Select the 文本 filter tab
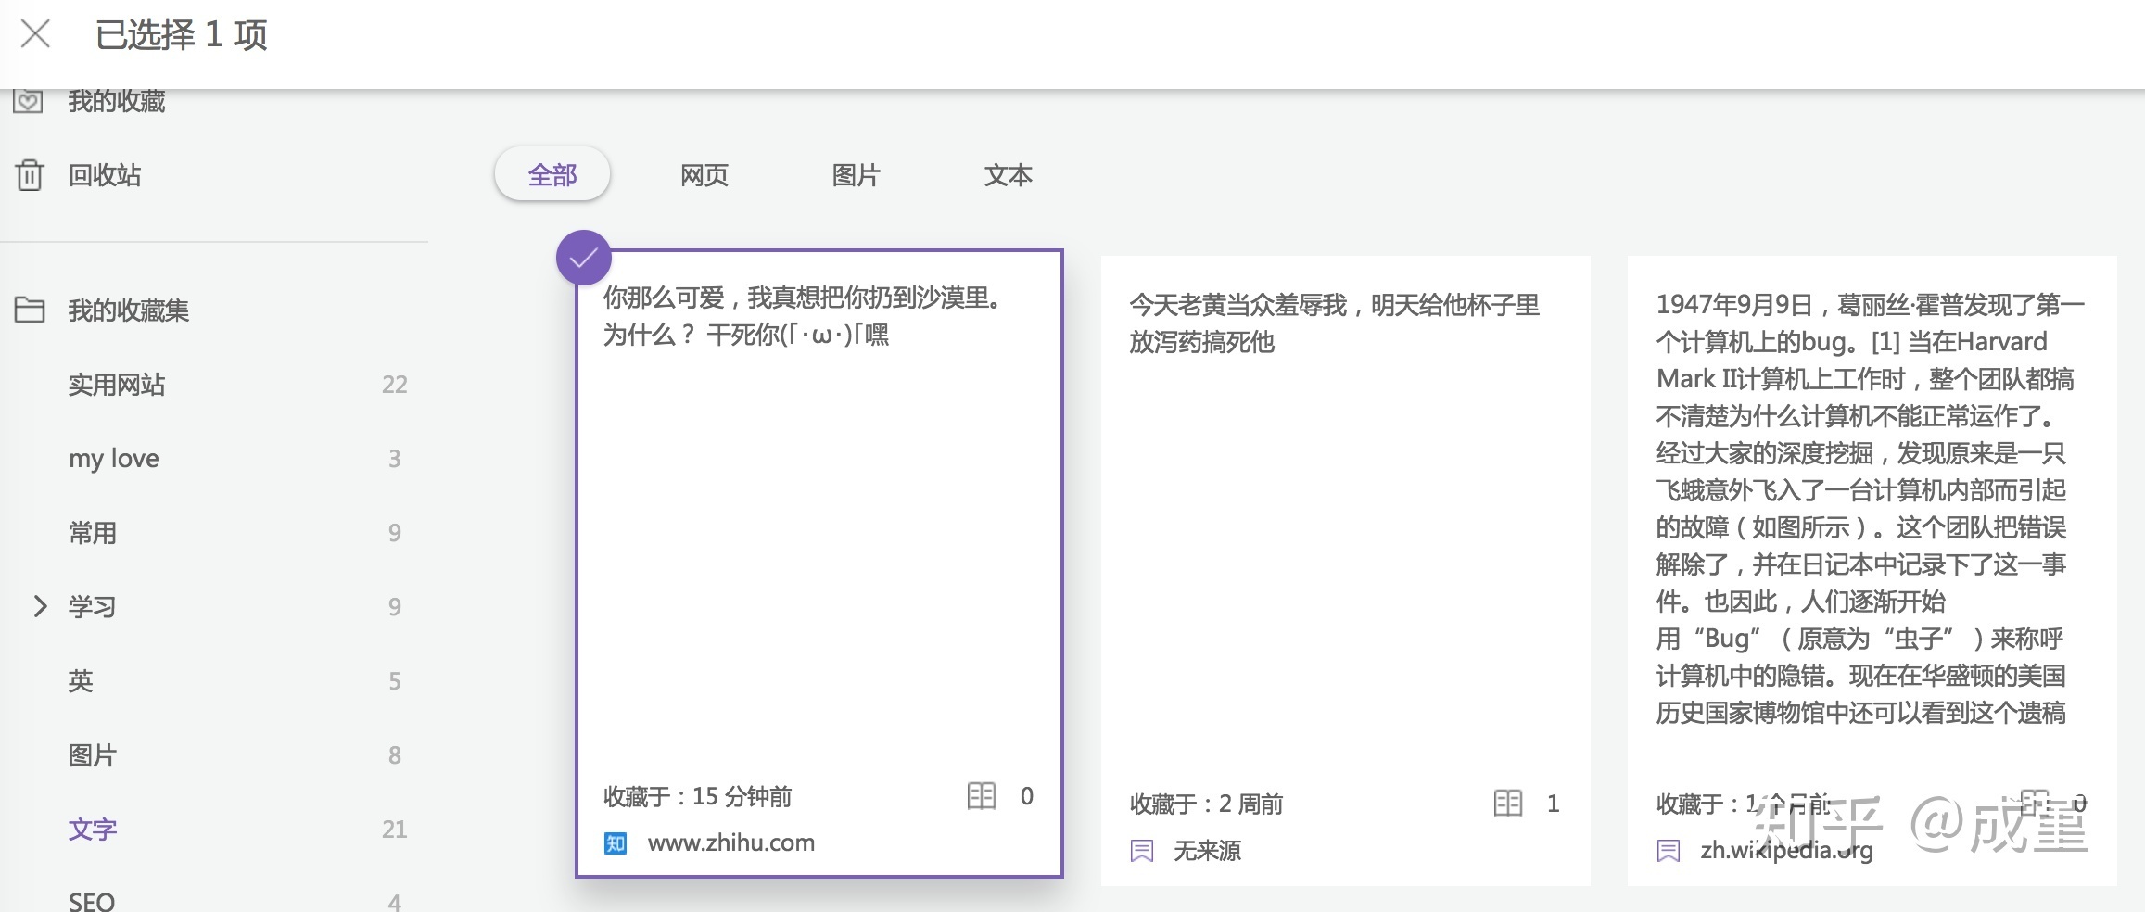2145x912 pixels. click(1008, 175)
